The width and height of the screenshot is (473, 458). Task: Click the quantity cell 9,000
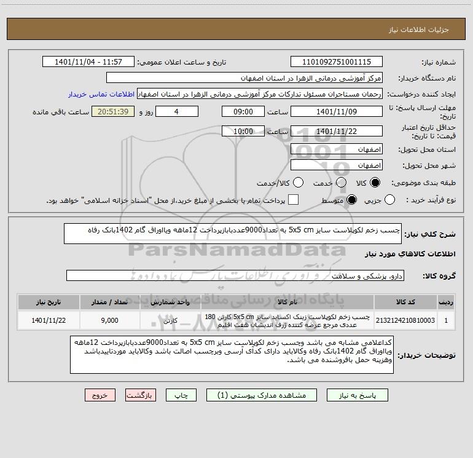pyautogui.click(x=109, y=320)
